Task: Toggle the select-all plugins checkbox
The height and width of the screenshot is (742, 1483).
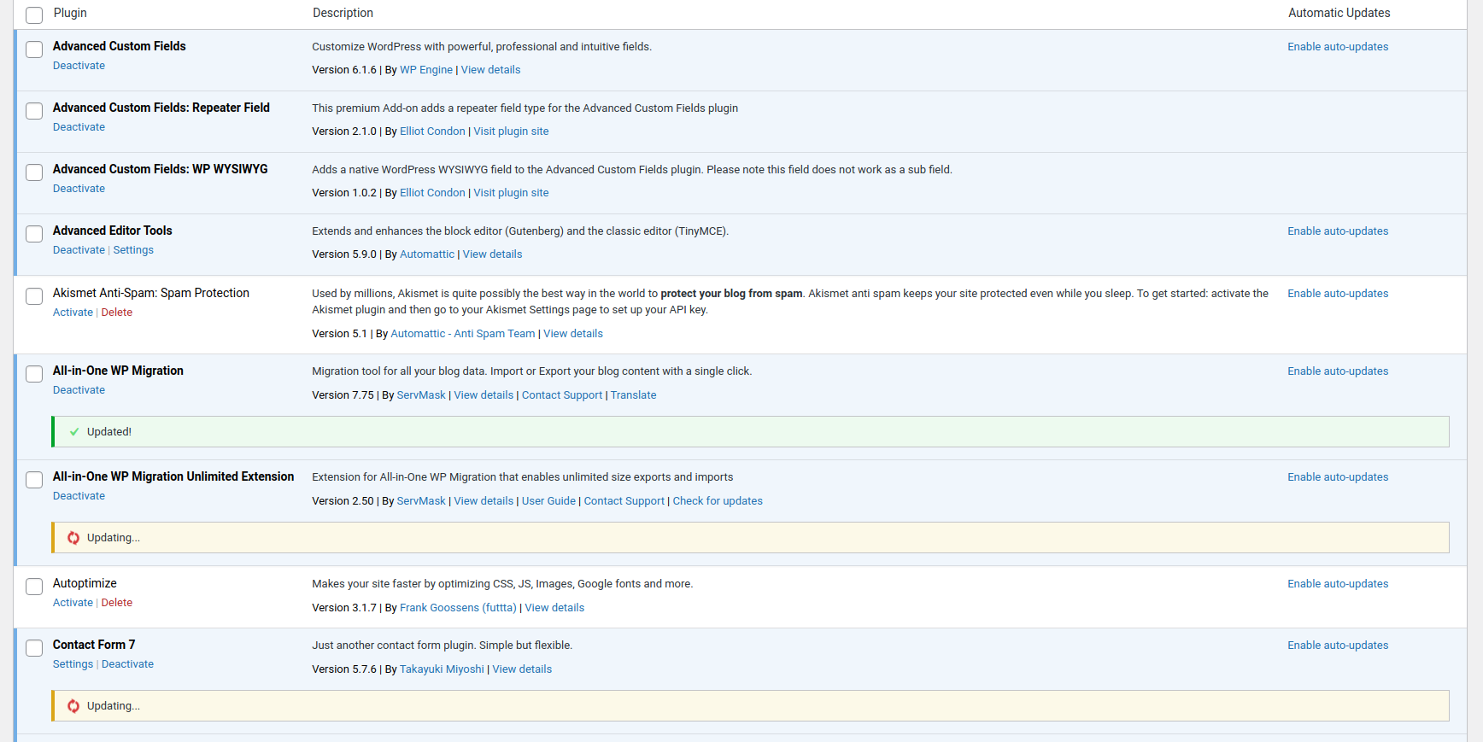Action: [34, 15]
